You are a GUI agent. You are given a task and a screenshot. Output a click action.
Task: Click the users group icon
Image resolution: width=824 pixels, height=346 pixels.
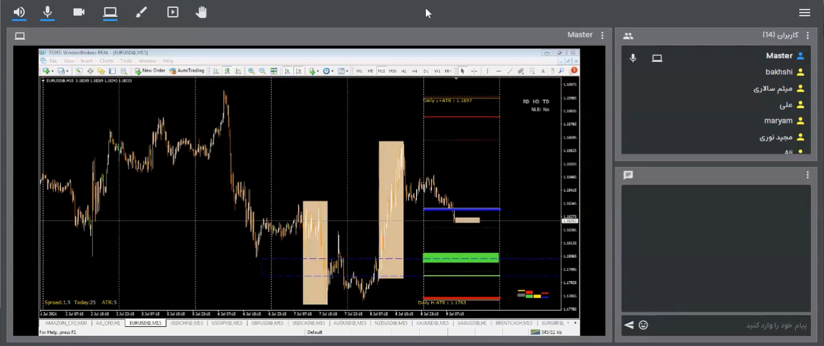(628, 36)
